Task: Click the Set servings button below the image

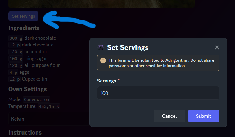Action: point(23,16)
